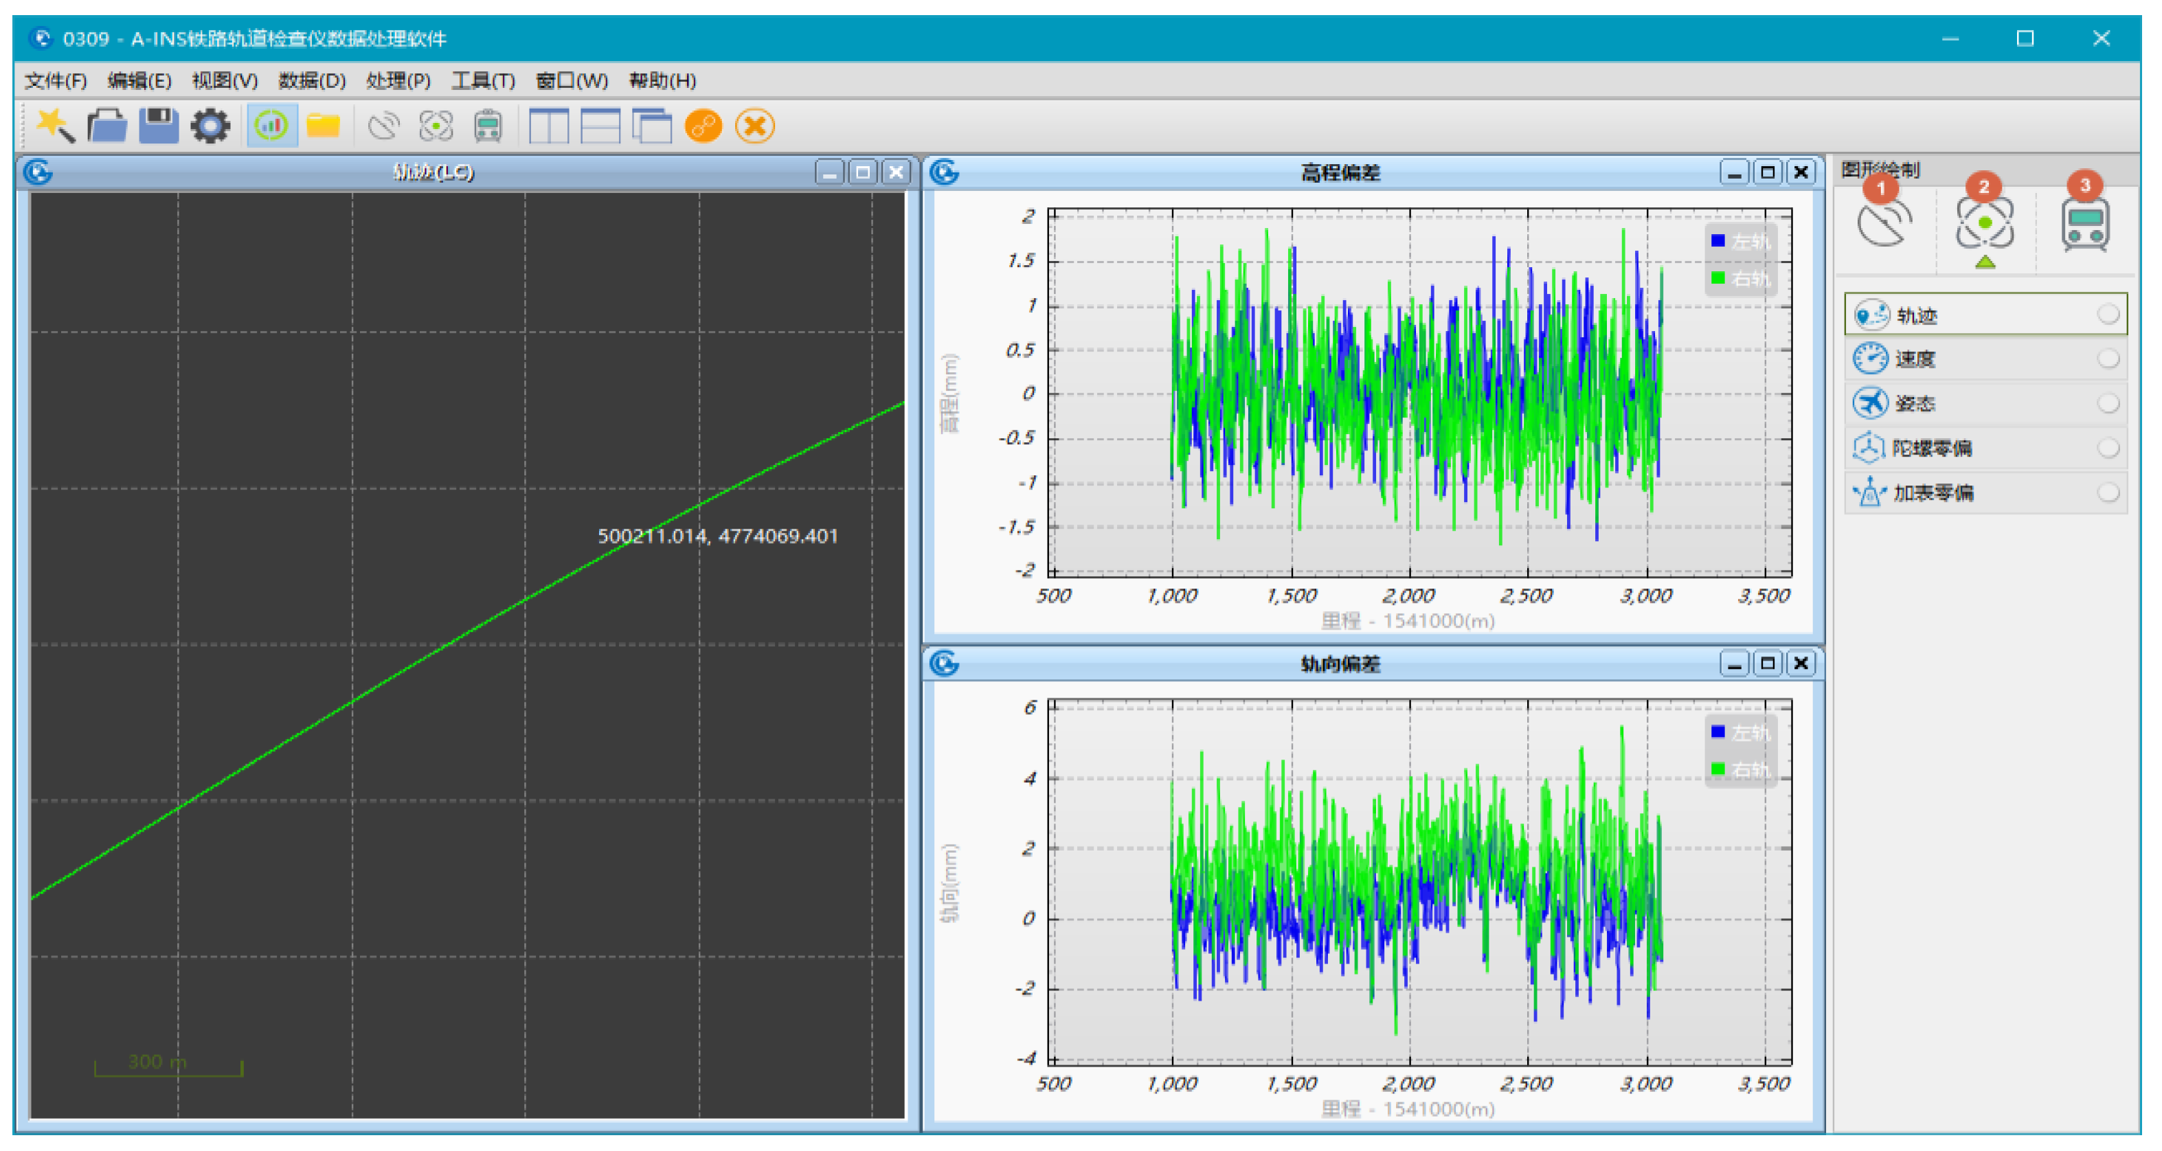2162x1151 pixels.
Task: Click the yellow folder toolbar icon
Action: click(x=323, y=126)
